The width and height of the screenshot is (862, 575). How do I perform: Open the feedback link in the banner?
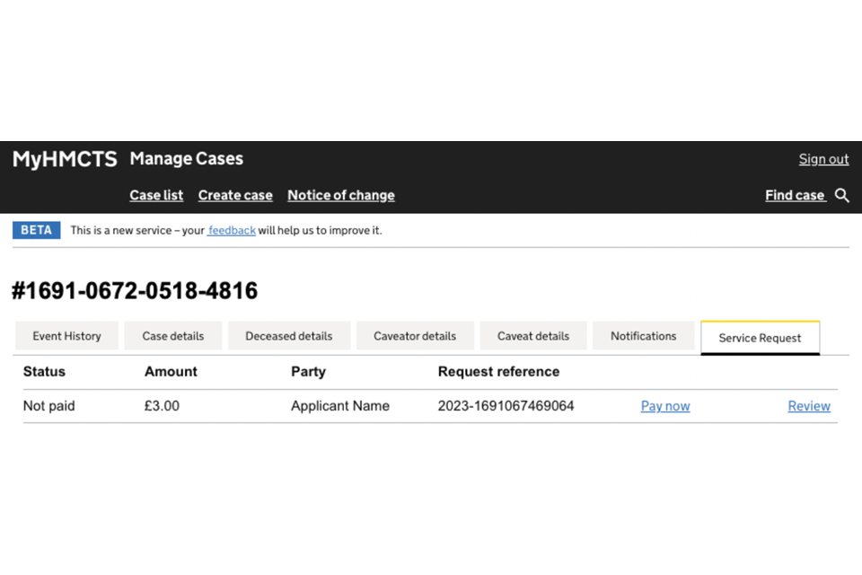click(233, 230)
